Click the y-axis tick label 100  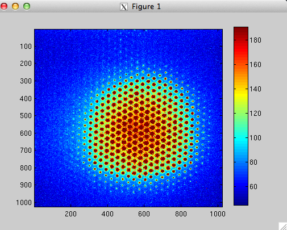pyautogui.click(x=26, y=46)
